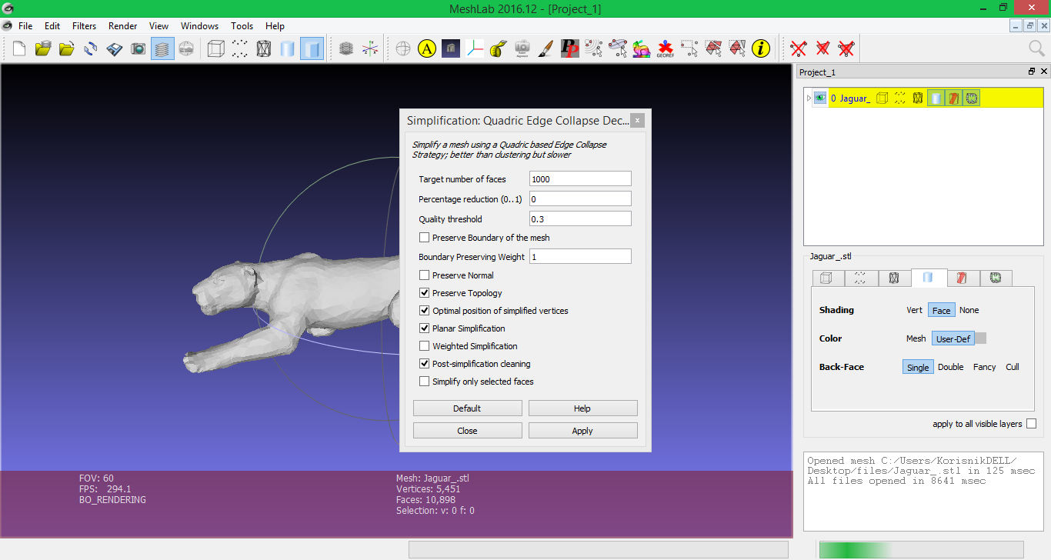
Task: Toggle bounding box icon in Jaguar_ layer row
Action: 883,98
